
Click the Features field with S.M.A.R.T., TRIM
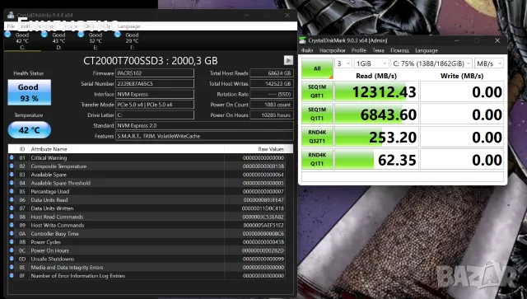point(204,136)
